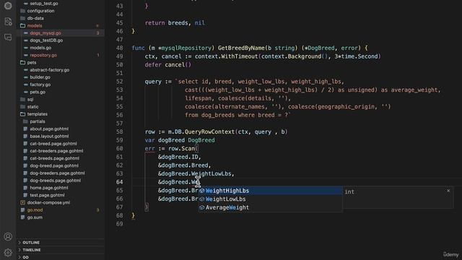The height and width of the screenshot is (260, 462).
Task: Open dog-breeders.page.gohtml template
Action: coord(61,173)
